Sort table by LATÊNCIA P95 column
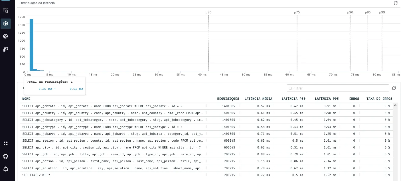401x181 pixels. click(327, 99)
